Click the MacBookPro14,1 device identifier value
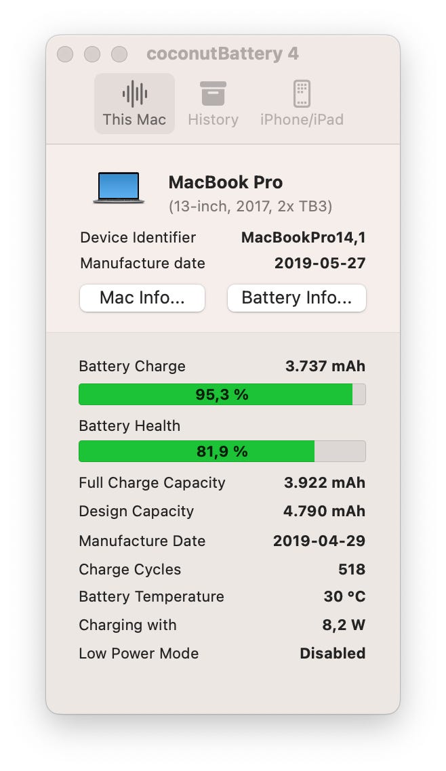446x771 pixels. [x=303, y=238]
